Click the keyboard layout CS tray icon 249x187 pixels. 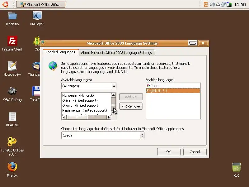pyautogui.click(x=206, y=4)
